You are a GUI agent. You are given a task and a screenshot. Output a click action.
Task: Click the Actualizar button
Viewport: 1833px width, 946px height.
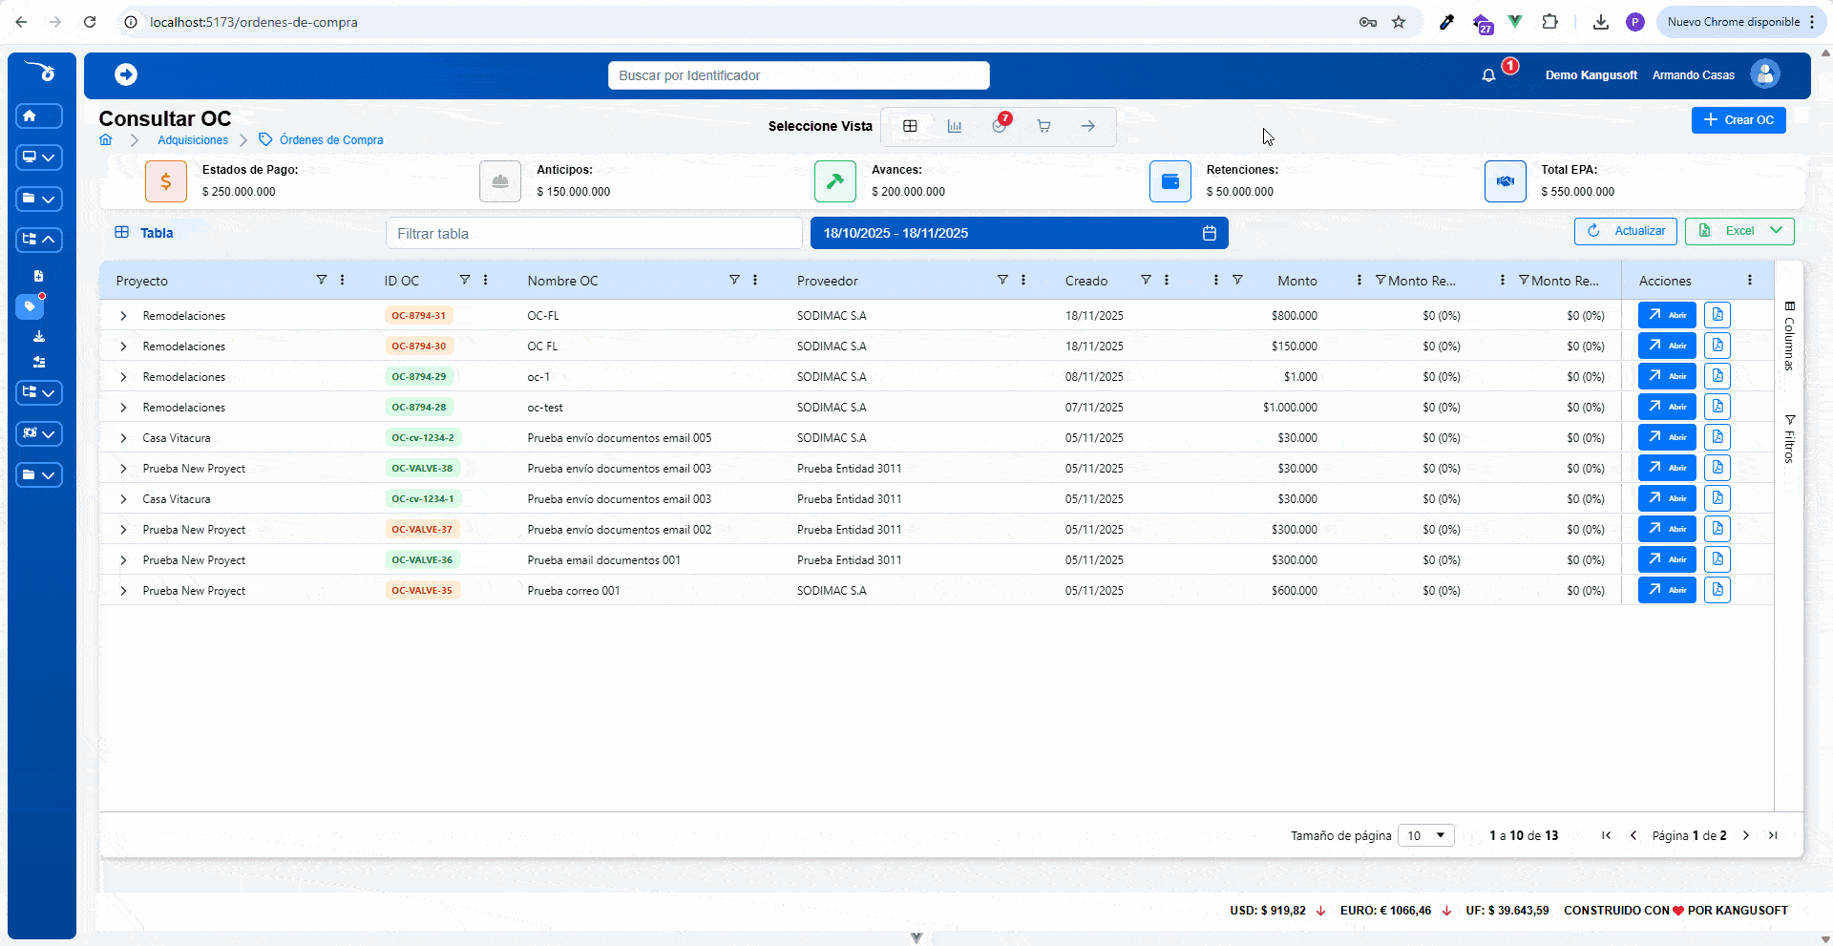pyautogui.click(x=1626, y=231)
